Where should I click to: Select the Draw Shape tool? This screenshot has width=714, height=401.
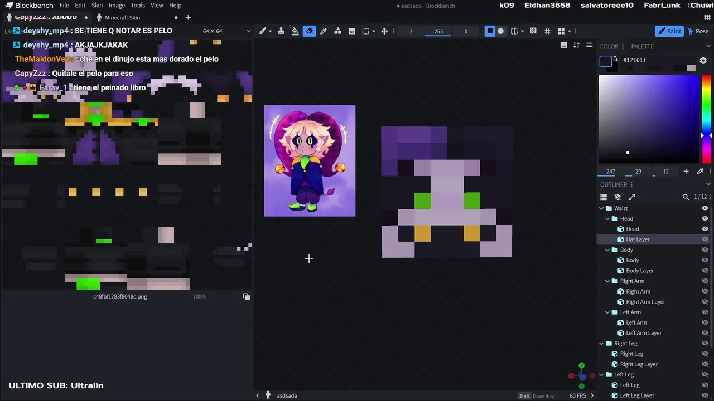pyautogui.click(x=337, y=31)
